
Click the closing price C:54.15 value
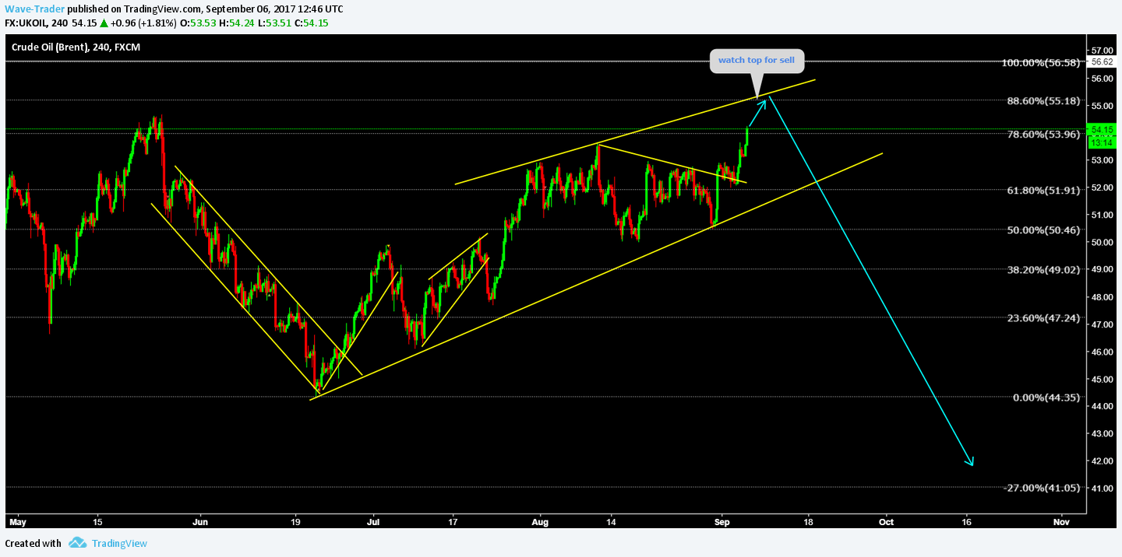pos(311,23)
